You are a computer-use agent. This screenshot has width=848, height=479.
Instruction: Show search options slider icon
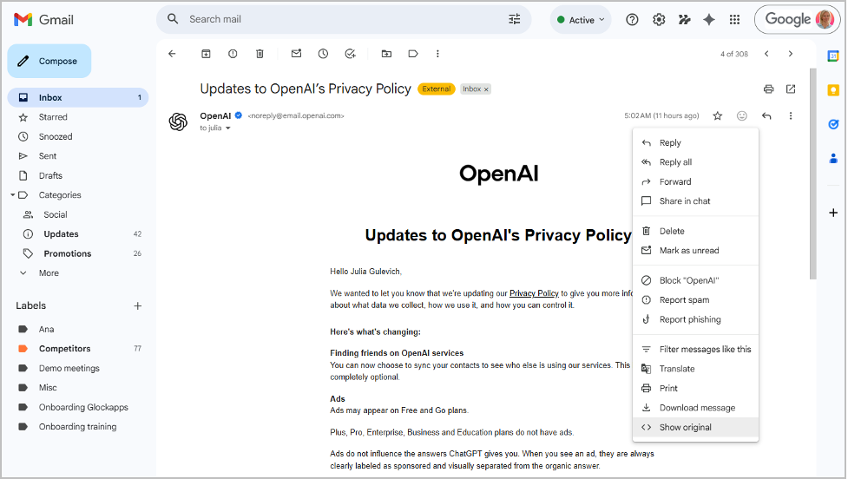click(515, 19)
